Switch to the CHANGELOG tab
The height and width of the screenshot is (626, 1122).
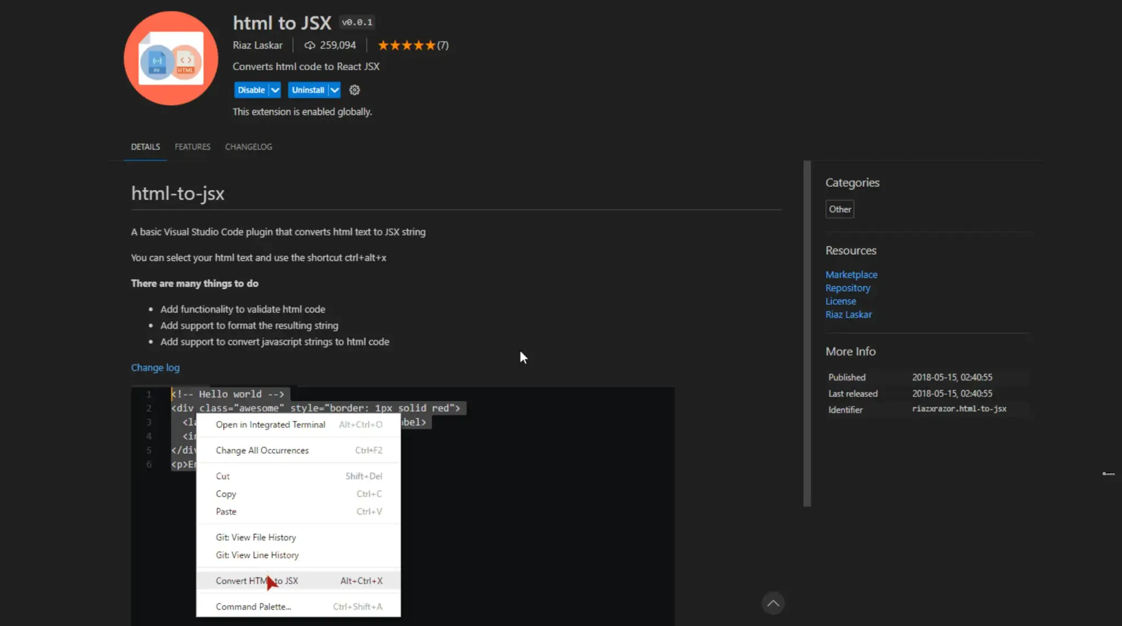pos(248,146)
